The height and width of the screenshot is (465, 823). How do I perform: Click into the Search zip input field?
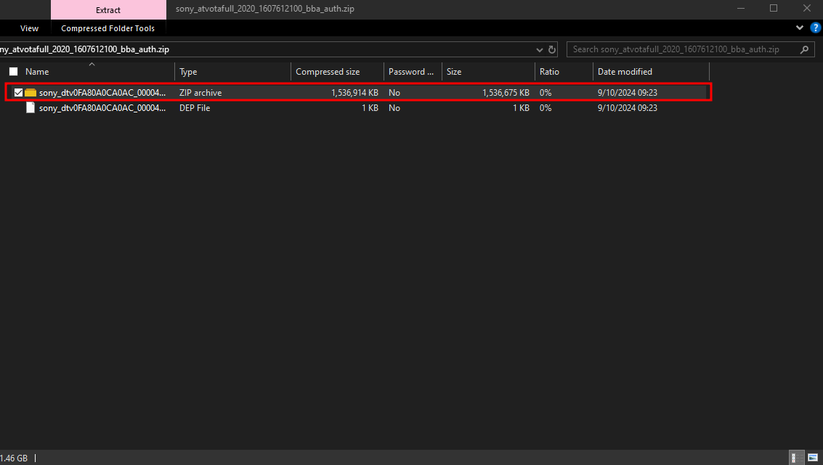682,49
